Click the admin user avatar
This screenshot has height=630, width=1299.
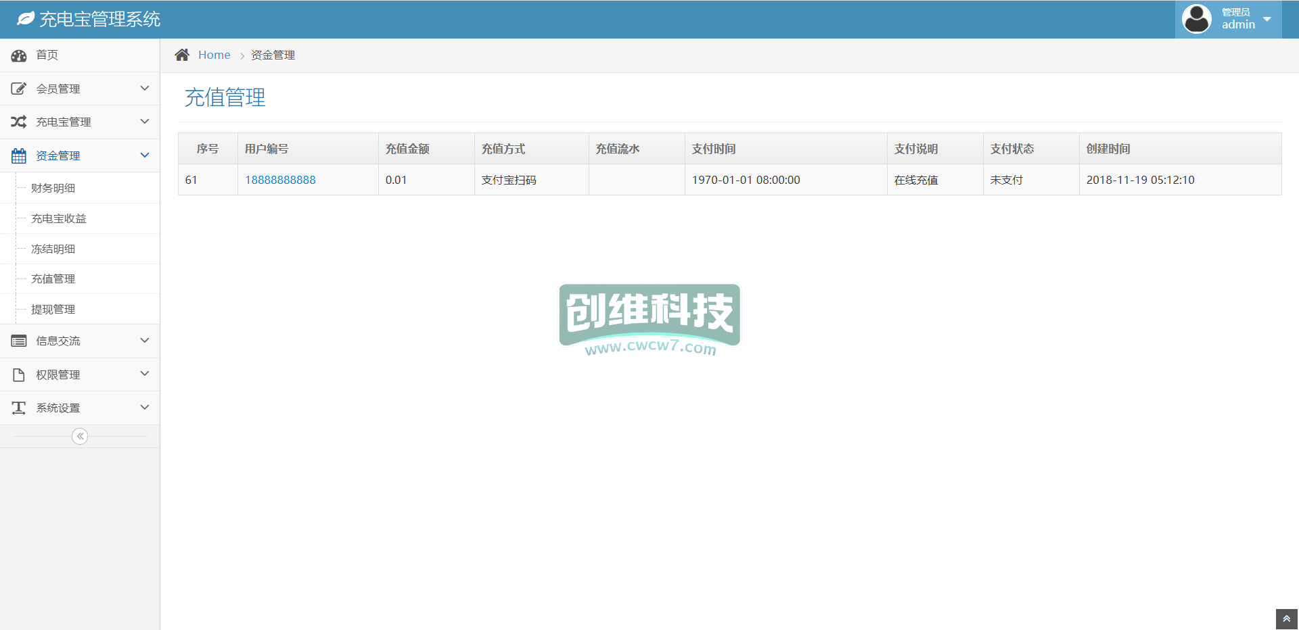point(1196,19)
